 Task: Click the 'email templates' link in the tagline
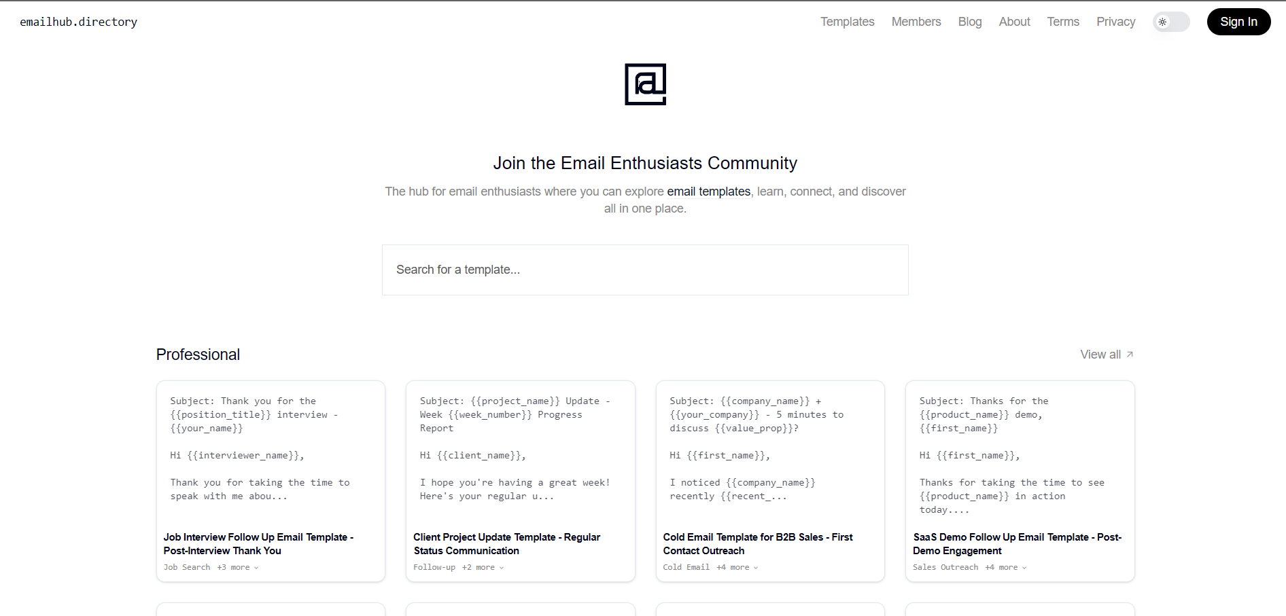(x=709, y=192)
